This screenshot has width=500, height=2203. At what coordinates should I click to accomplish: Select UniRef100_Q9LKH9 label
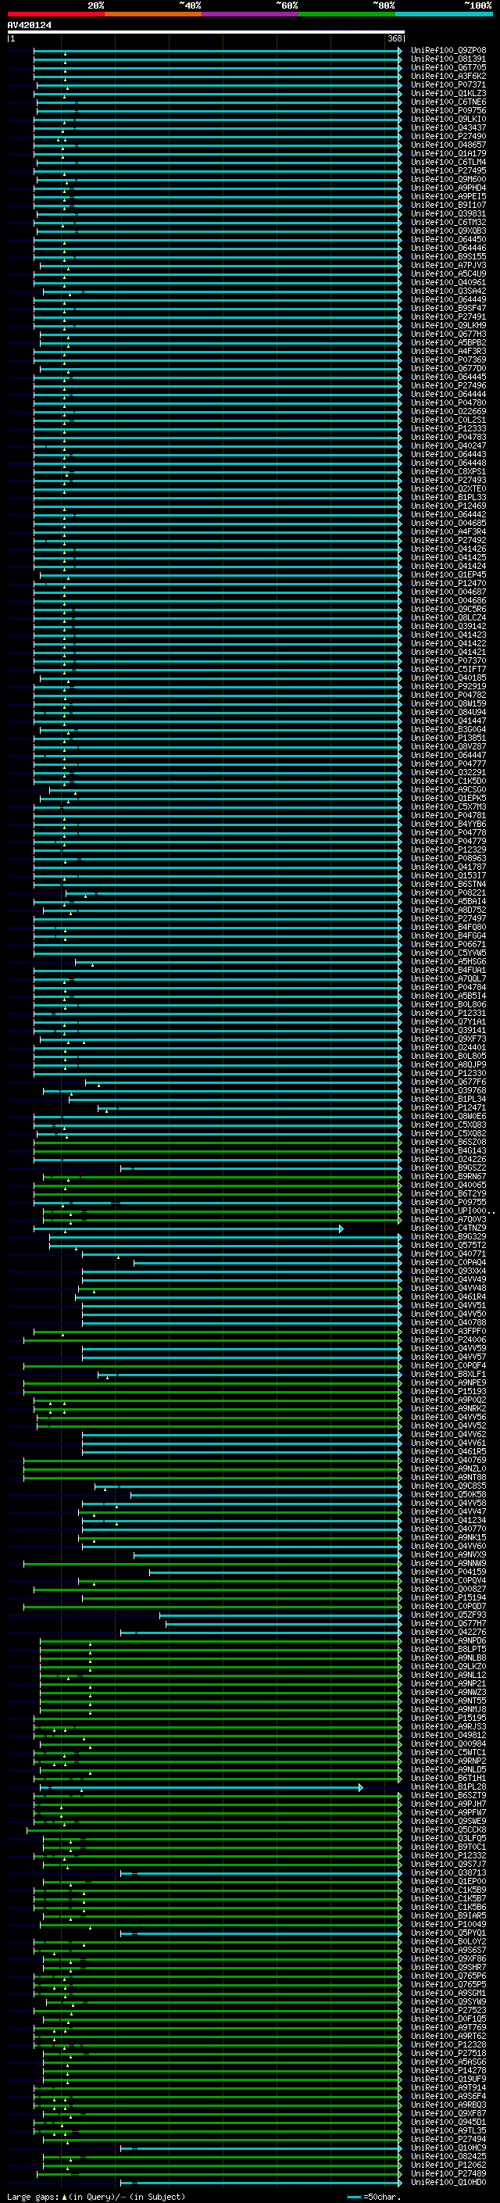coord(448,325)
